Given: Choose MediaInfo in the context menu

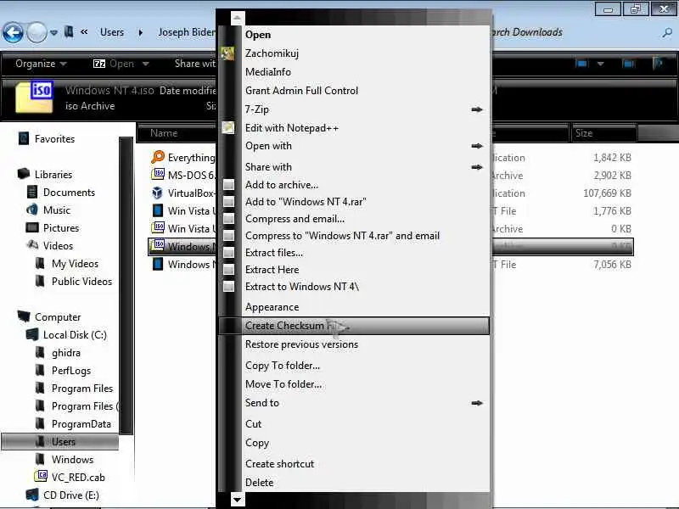Looking at the screenshot, I should click(355, 72).
